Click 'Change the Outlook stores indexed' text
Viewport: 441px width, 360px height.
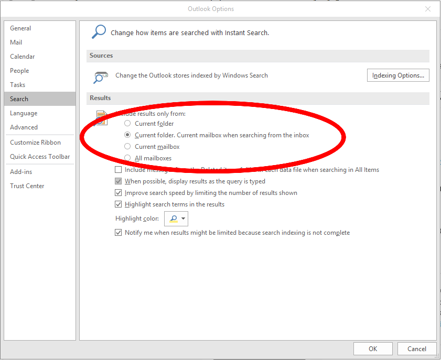pos(191,75)
